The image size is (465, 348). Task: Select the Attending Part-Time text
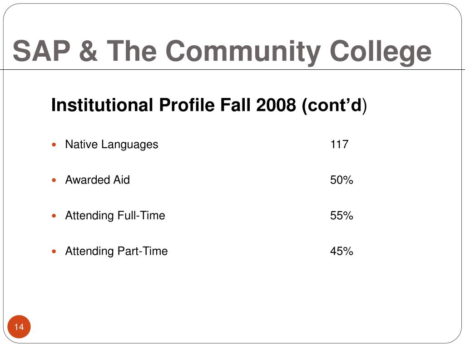click(x=116, y=251)
